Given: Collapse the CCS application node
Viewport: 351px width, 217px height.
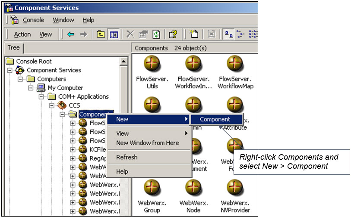Looking at the screenshot, I should point(52,105).
